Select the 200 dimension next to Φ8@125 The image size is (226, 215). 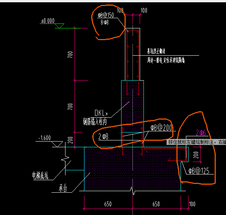click(x=196, y=155)
